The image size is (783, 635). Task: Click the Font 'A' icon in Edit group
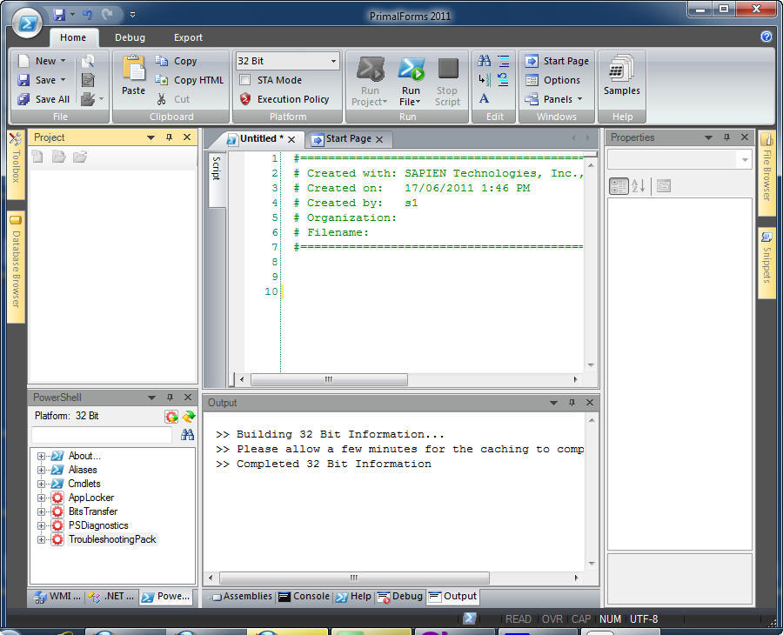pos(484,98)
